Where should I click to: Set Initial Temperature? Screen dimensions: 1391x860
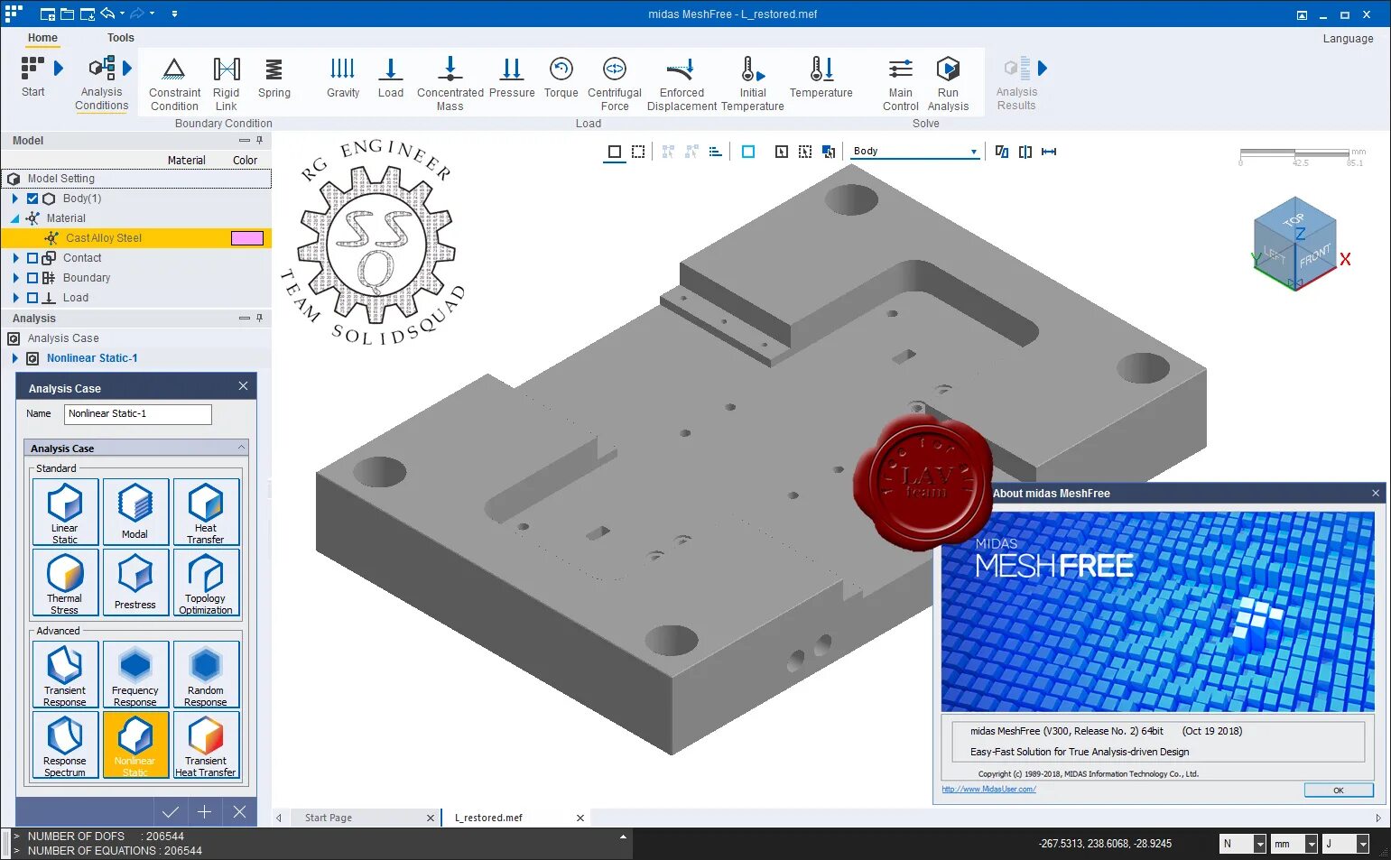(x=753, y=84)
